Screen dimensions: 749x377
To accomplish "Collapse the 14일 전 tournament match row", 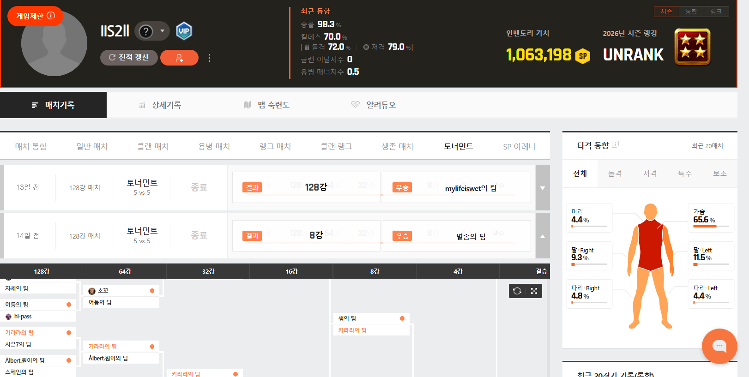I will point(543,236).
